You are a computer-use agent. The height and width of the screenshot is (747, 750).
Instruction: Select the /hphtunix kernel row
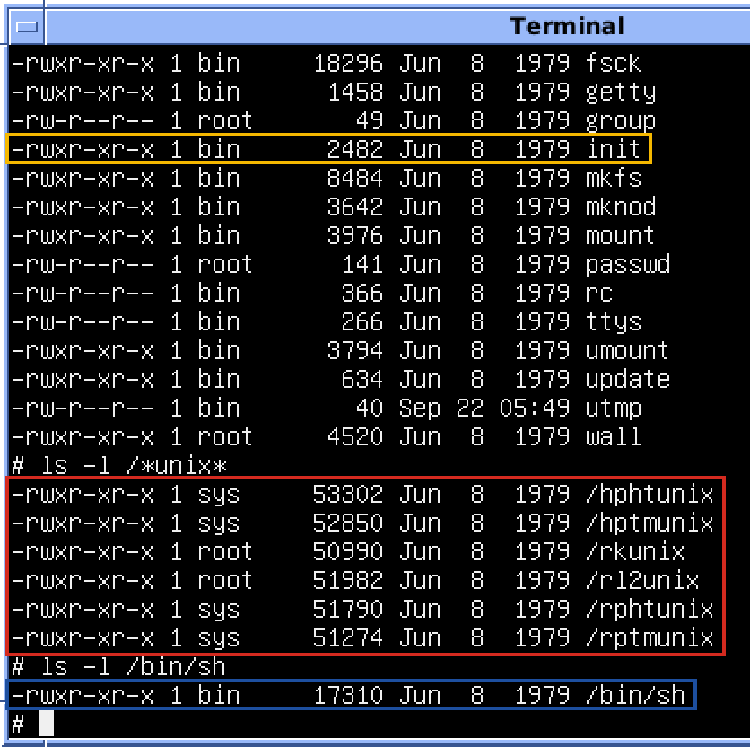[x=362, y=495]
